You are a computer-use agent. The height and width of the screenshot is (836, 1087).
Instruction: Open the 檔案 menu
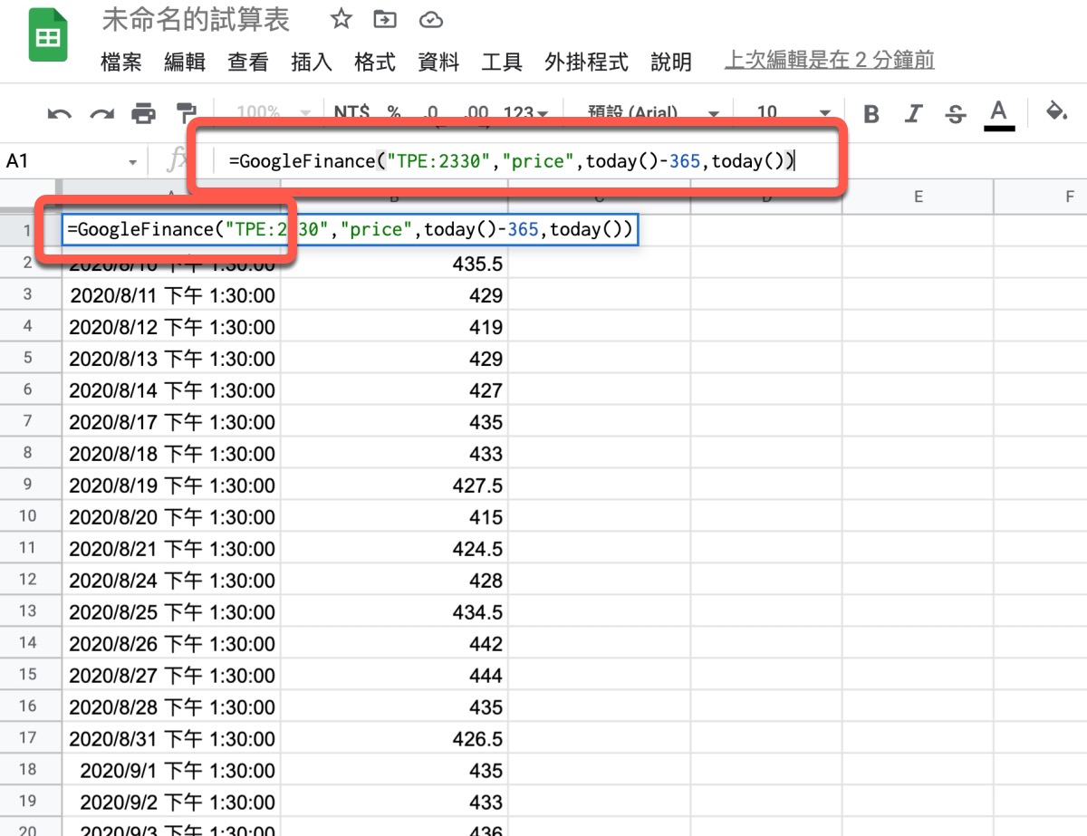pos(121,62)
